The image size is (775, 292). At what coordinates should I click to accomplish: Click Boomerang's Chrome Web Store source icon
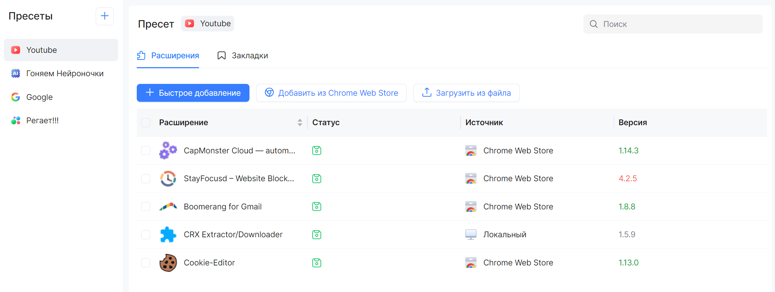(x=471, y=207)
